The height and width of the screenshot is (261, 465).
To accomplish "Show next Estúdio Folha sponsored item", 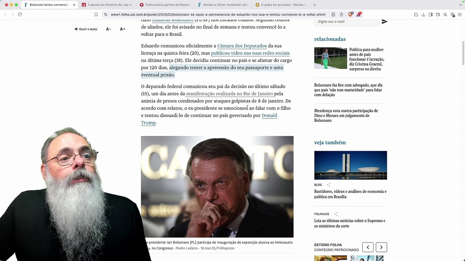I will click(381, 247).
